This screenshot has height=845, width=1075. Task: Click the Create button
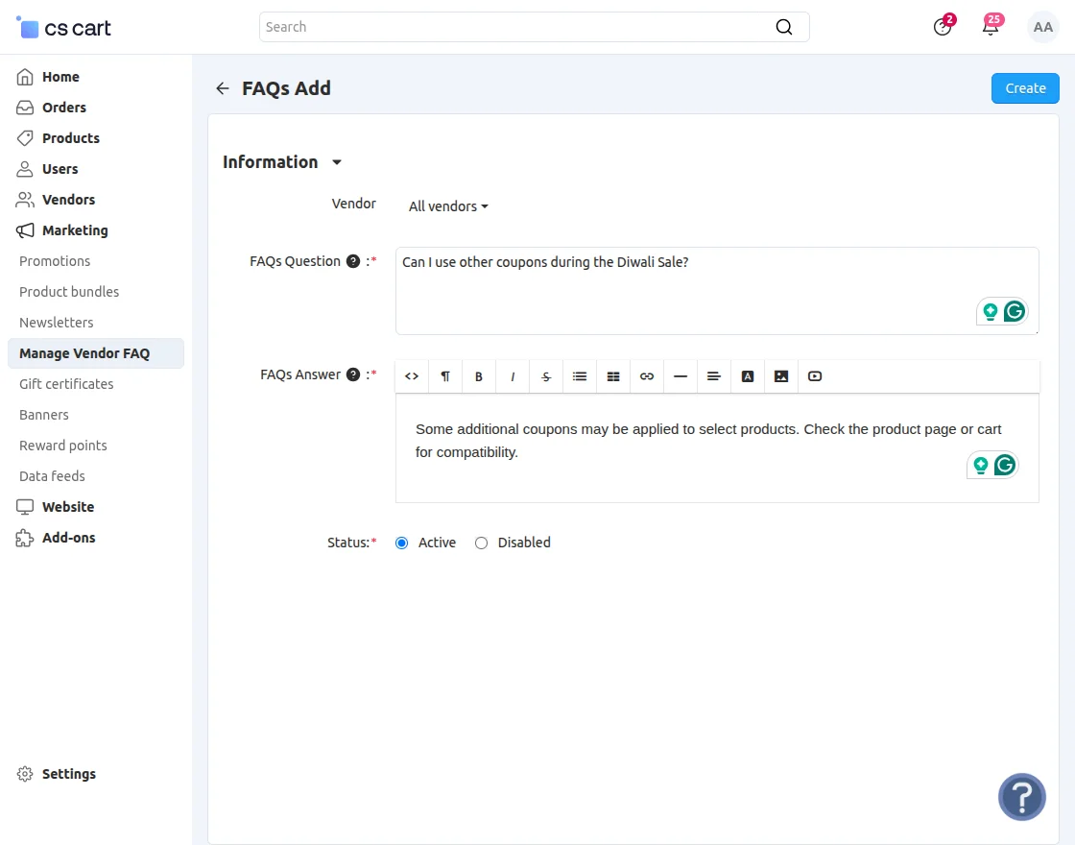[x=1025, y=87]
